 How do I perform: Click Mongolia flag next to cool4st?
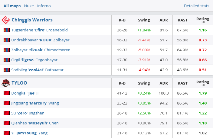[7, 70]
